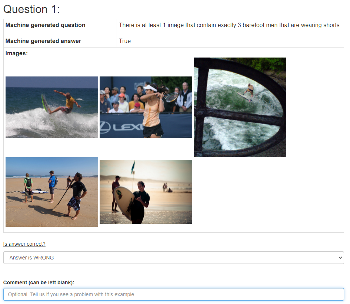350x304 pixels.
Task: Click the beach men with paddle image
Action: 52,192
